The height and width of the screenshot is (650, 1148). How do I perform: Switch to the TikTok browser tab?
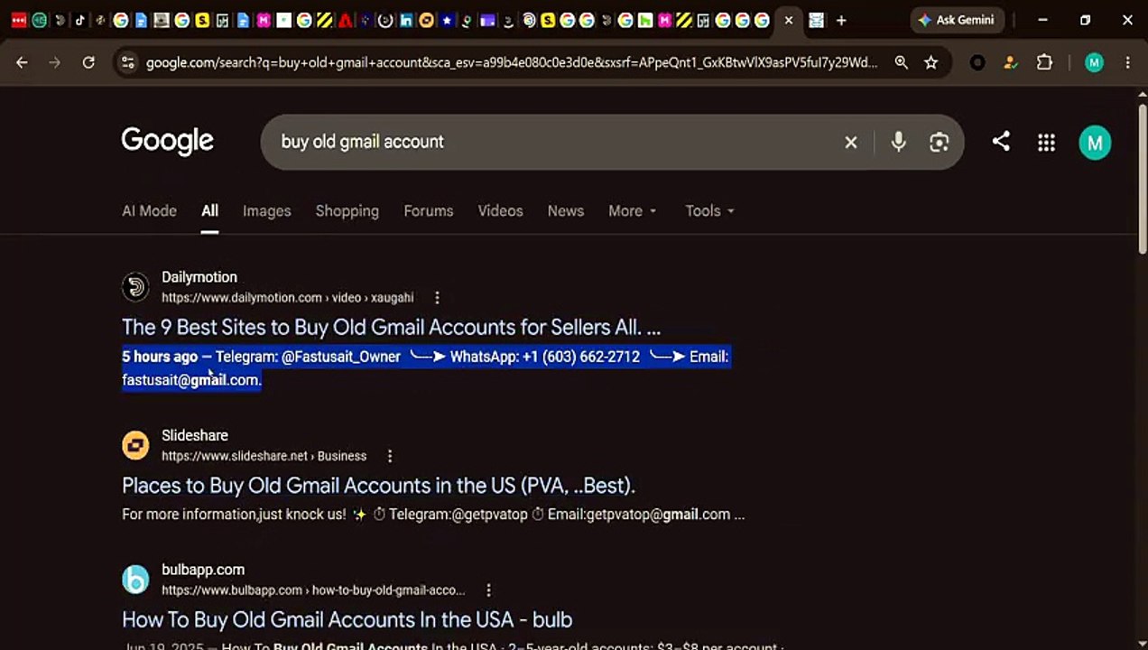(x=79, y=20)
